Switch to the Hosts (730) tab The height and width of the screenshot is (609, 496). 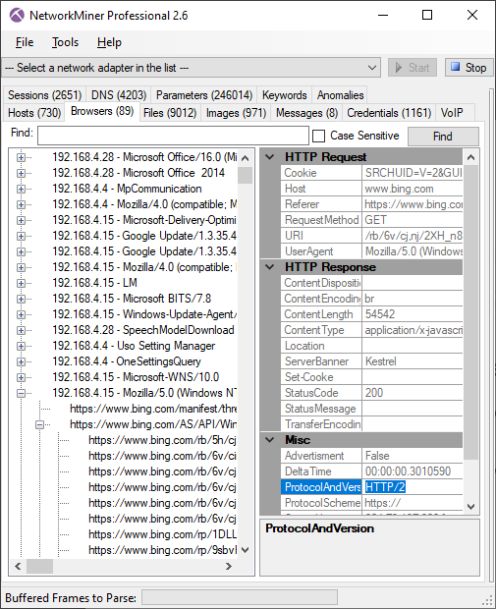click(x=34, y=113)
